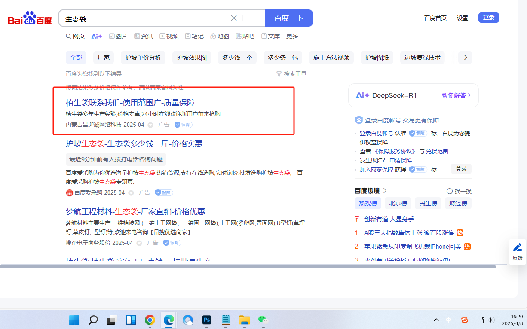Image resolution: width=527 pixels, height=329 pixels.
Task: Click the 反馈 feedback pencil icon
Action: [518, 248]
